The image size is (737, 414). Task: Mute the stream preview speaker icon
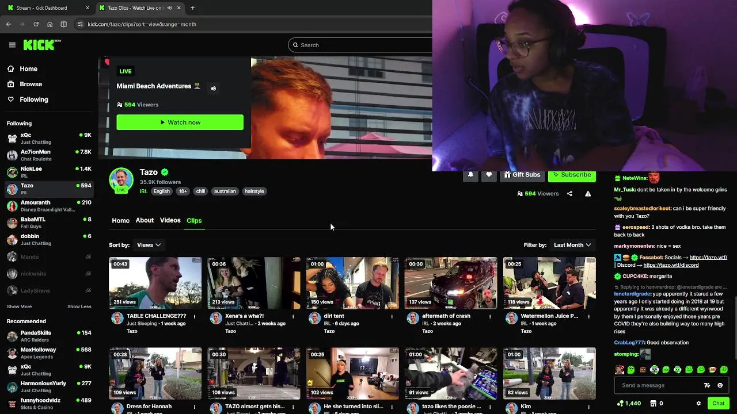tap(214, 89)
